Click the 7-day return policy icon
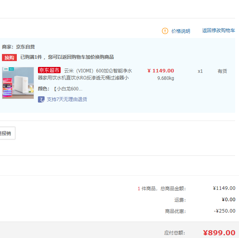Viewport: 239px width, 238px height. tap(41, 99)
